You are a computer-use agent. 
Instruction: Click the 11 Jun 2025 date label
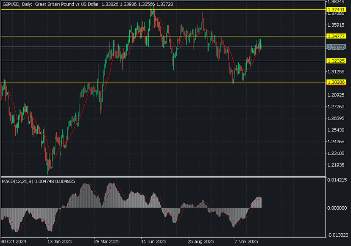click(x=153, y=242)
